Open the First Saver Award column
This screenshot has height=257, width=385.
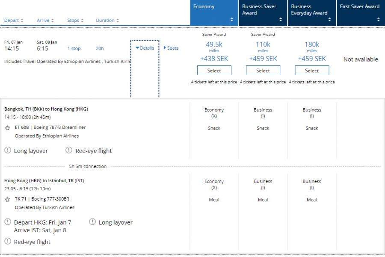coord(361,13)
